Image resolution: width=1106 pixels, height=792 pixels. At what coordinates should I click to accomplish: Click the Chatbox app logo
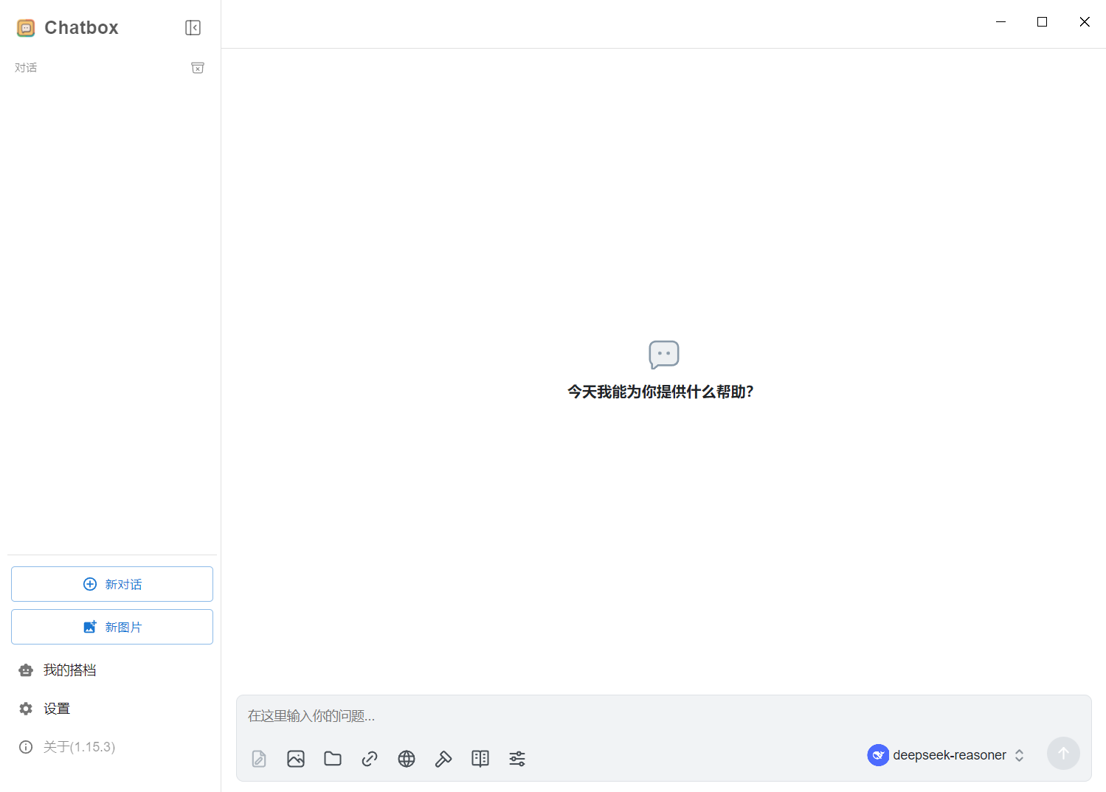coord(26,27)
